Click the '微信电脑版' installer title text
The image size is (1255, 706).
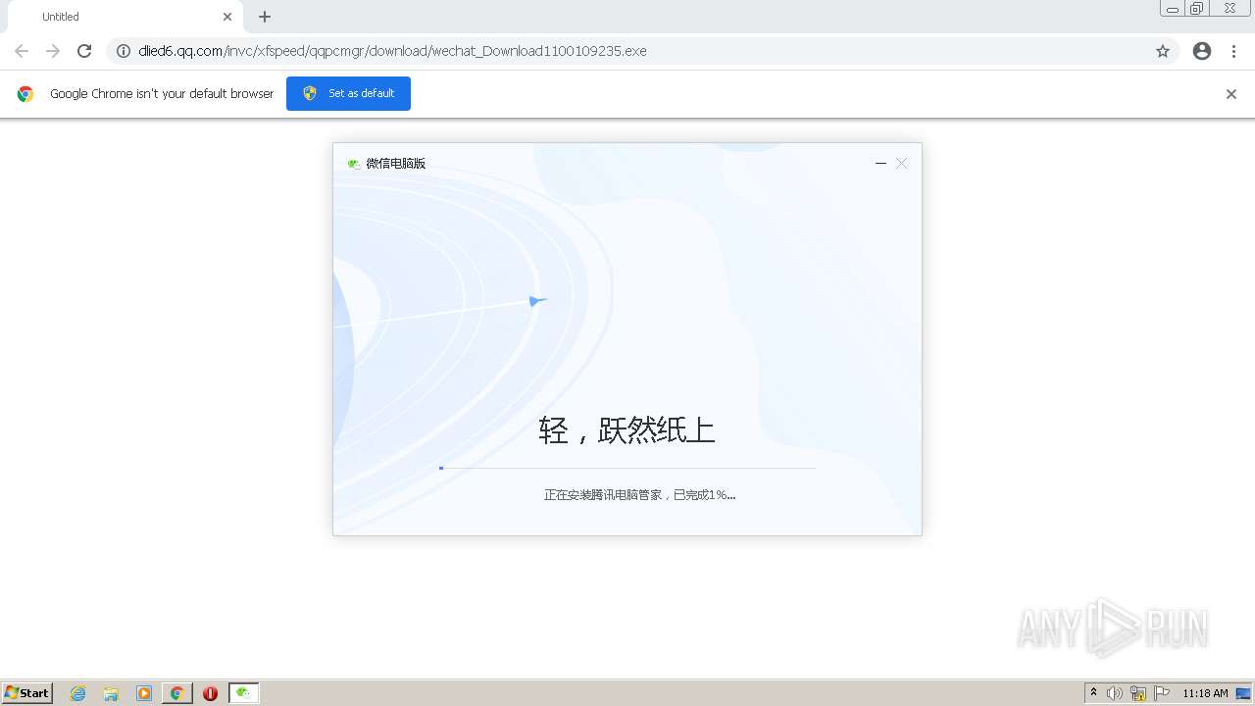(396, 164)
